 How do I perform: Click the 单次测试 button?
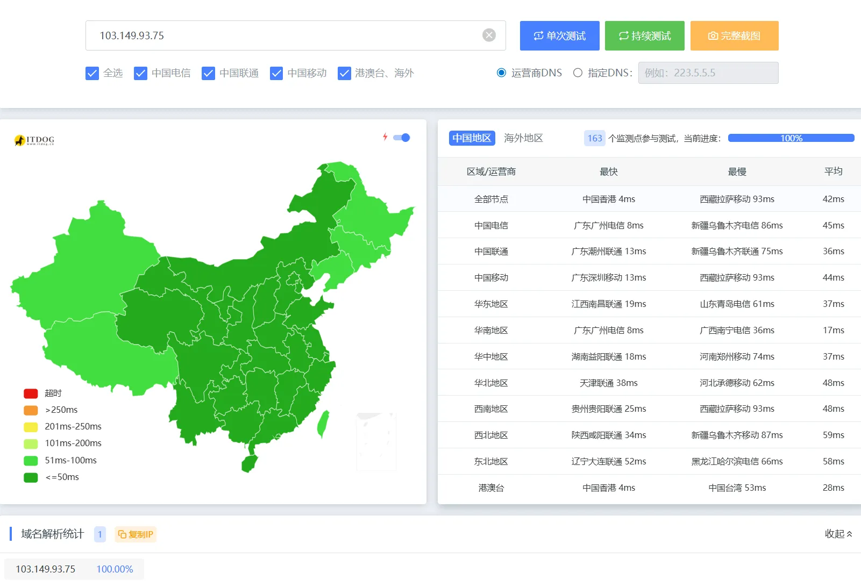[559, 36]
